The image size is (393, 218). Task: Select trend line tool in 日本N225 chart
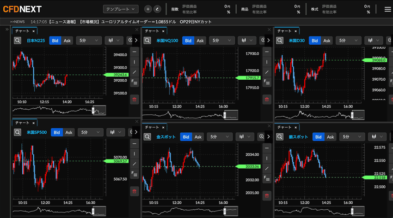135,72
